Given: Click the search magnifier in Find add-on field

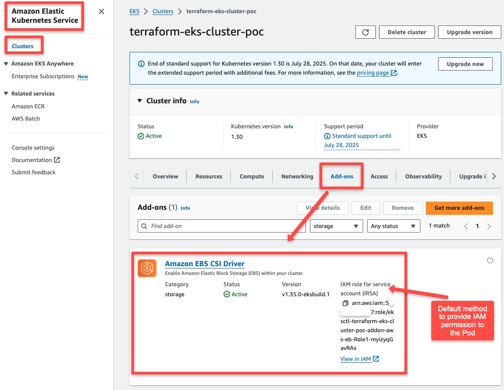Looking at the screenshot, I should click(x=145, y=226).
